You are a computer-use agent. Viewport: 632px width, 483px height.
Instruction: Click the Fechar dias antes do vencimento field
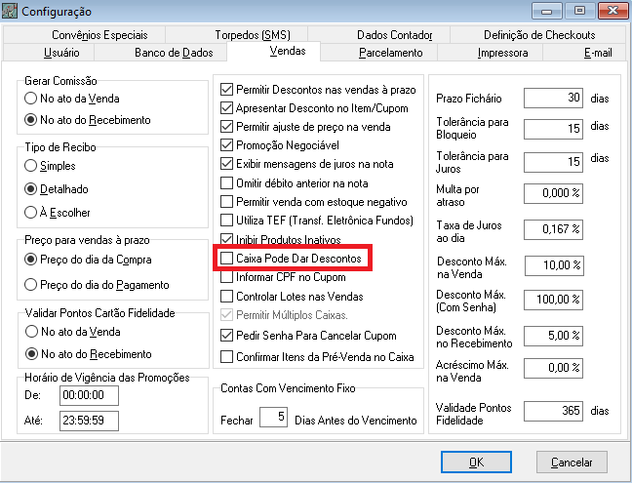click(273, 417)
